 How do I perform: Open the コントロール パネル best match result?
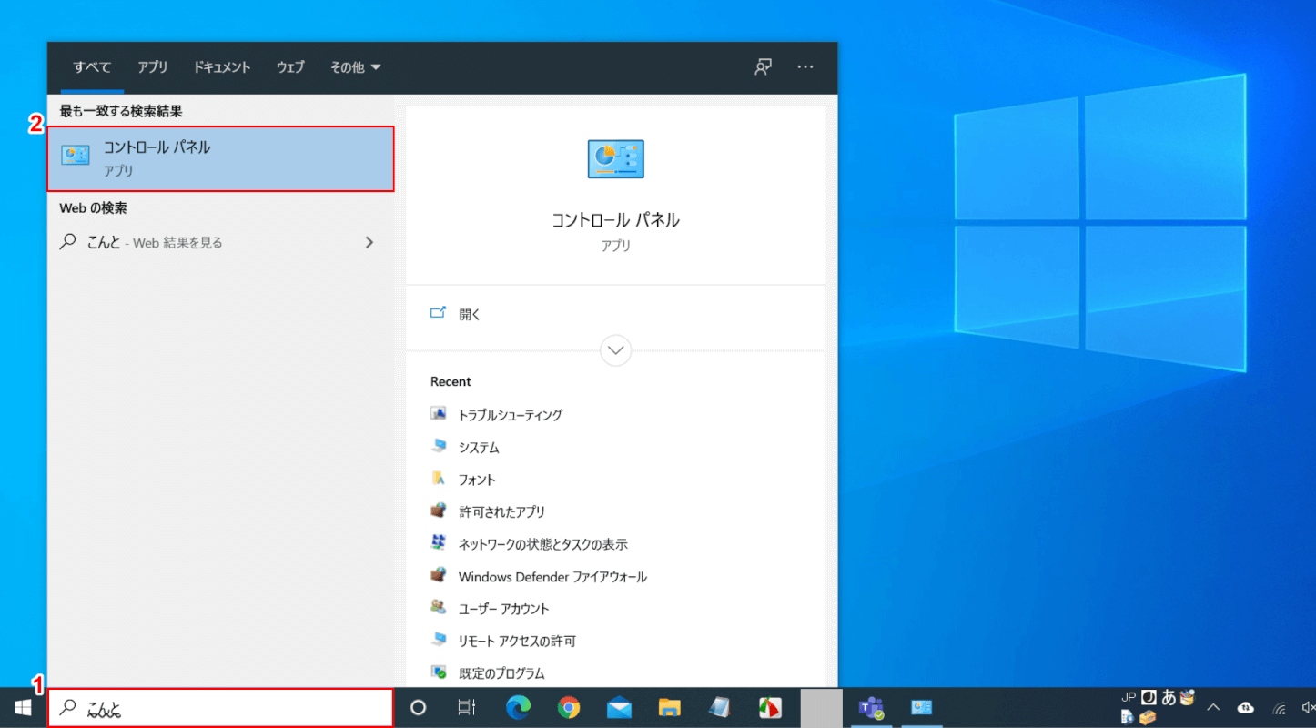[221, 158]
